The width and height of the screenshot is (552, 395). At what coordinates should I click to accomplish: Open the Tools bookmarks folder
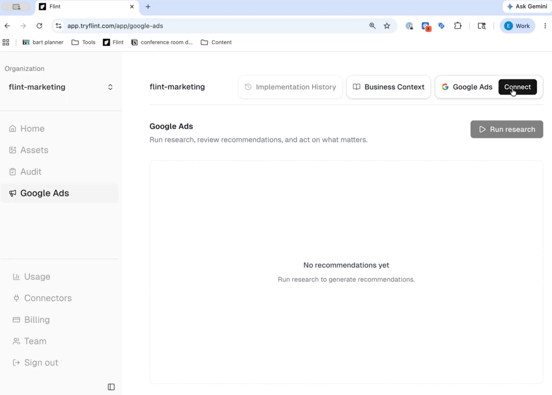83,42
